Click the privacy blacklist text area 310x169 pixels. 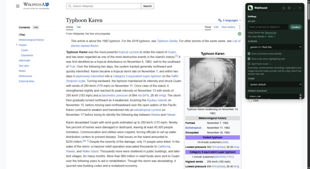coord(273,96)
